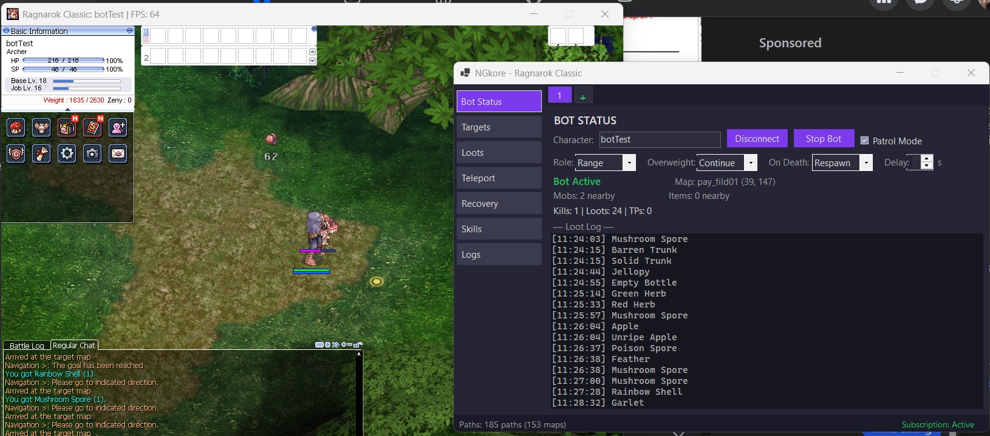Click the Delay input field
990x436 pixels.
[x=914, y=163]
